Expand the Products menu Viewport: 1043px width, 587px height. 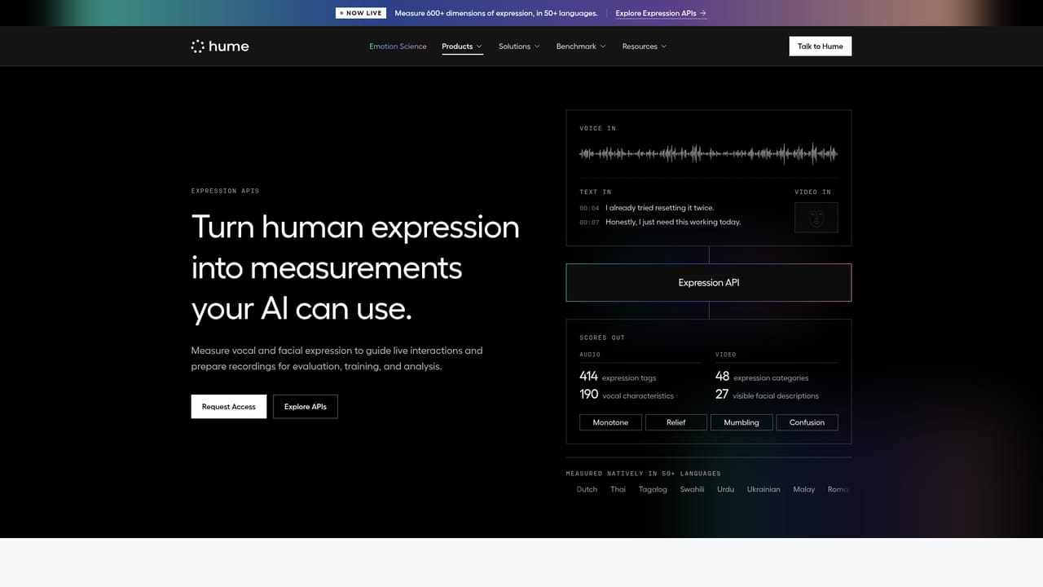tap(462, 46)
